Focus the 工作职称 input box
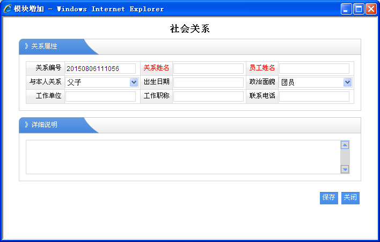Image resolution: width=380 pixels, height=242 pixels. pyautogui.click(x=208, y=96)
